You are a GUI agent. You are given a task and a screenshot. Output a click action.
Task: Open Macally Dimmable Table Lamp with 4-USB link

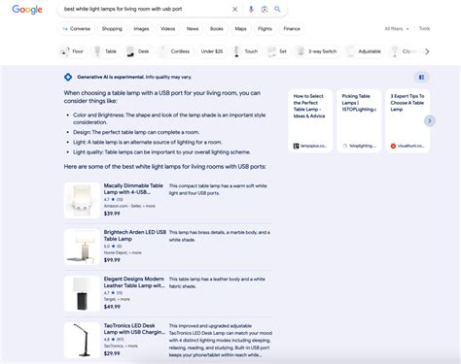click(133, 188)
